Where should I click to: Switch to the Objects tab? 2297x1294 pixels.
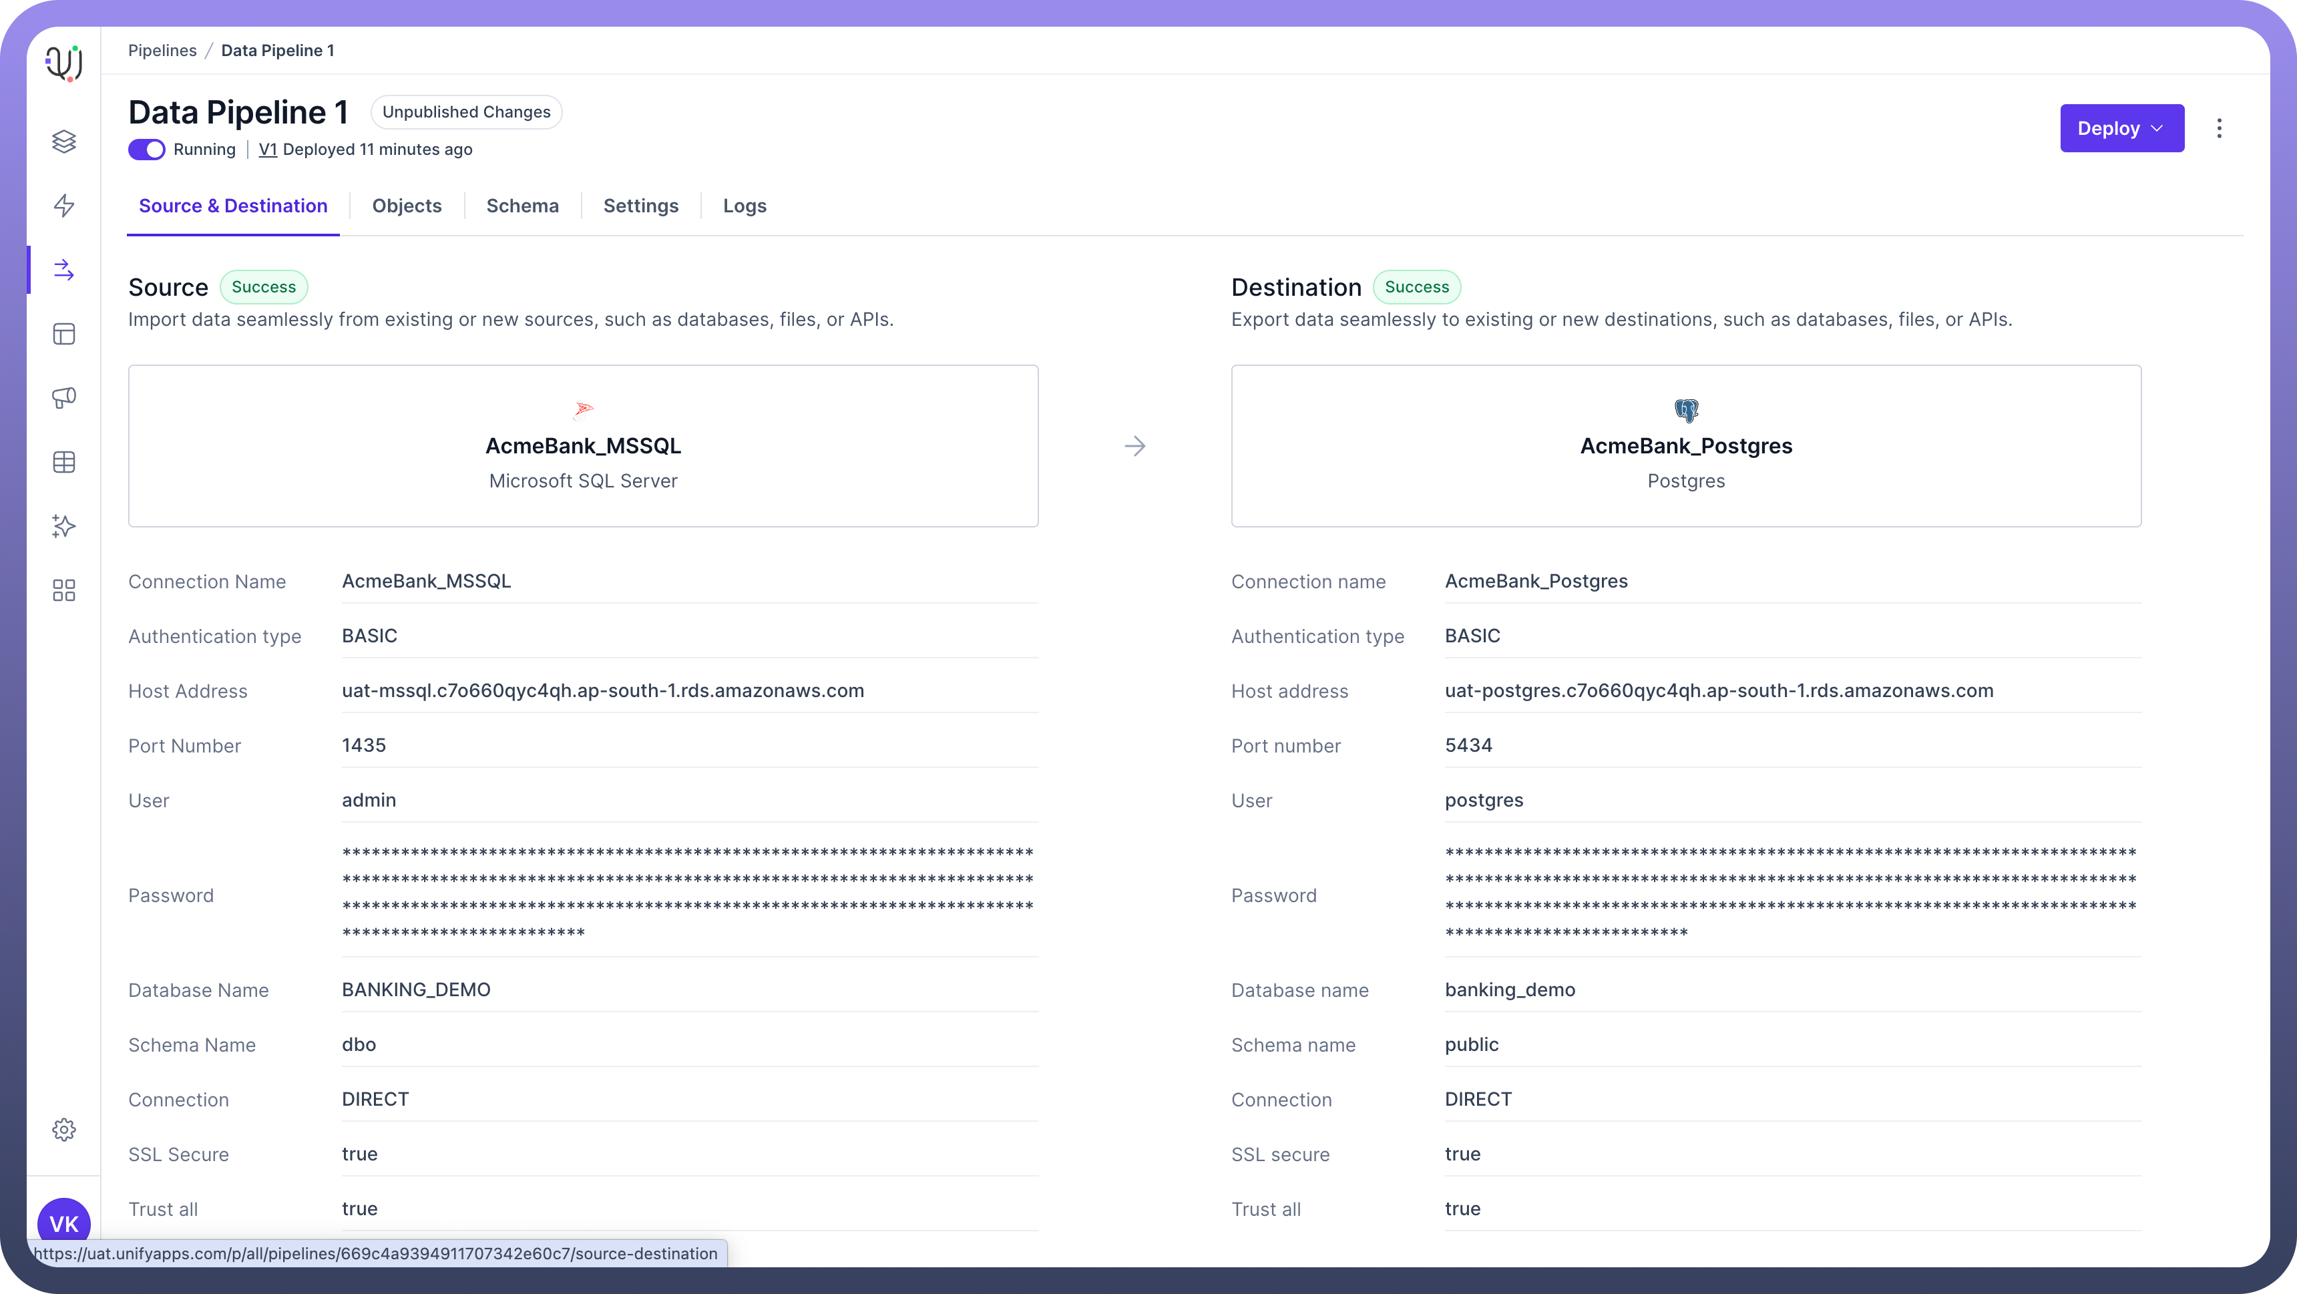click(x=407, y=206)
